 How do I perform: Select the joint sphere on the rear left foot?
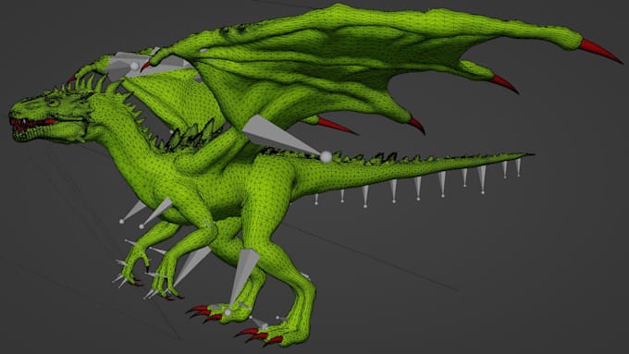(x=228, y=312)
